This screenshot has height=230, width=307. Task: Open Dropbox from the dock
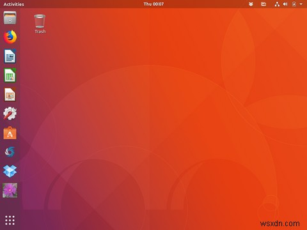pyautogui.click(x=10, y=171)
